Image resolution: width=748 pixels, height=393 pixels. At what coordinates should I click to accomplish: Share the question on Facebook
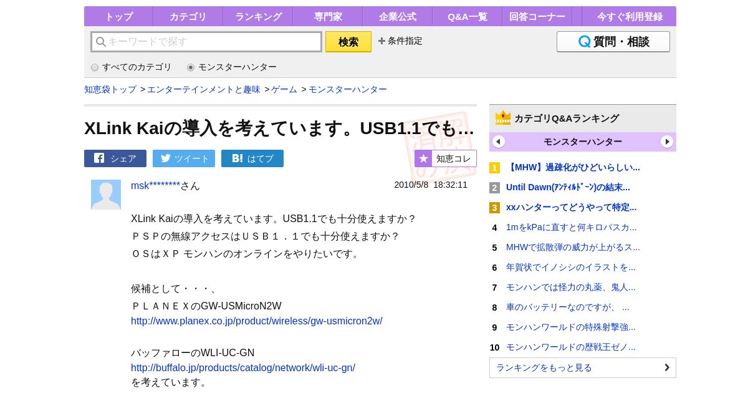point(115,158)
